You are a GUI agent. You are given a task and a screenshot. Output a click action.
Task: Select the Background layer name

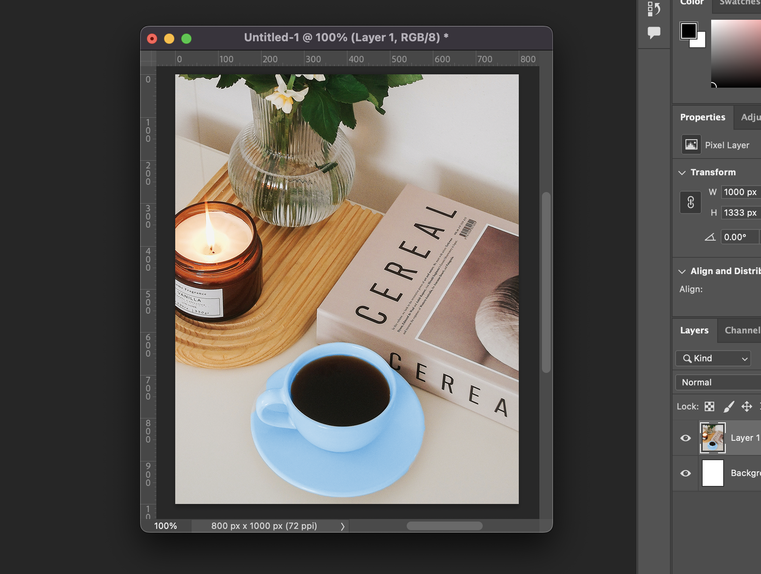tap(746, 473)
